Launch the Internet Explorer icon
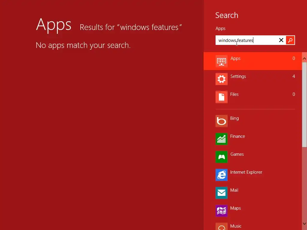 pos(222,175)
